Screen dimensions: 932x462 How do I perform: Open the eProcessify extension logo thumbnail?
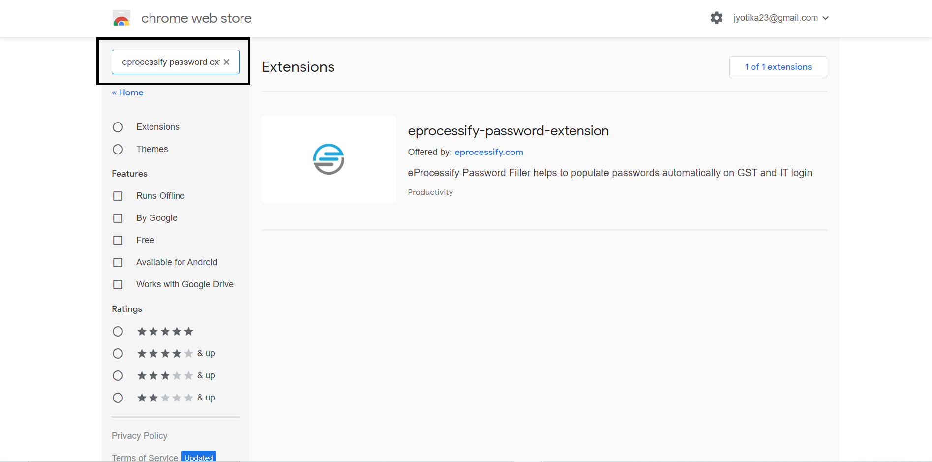click(x=329, y=159)
